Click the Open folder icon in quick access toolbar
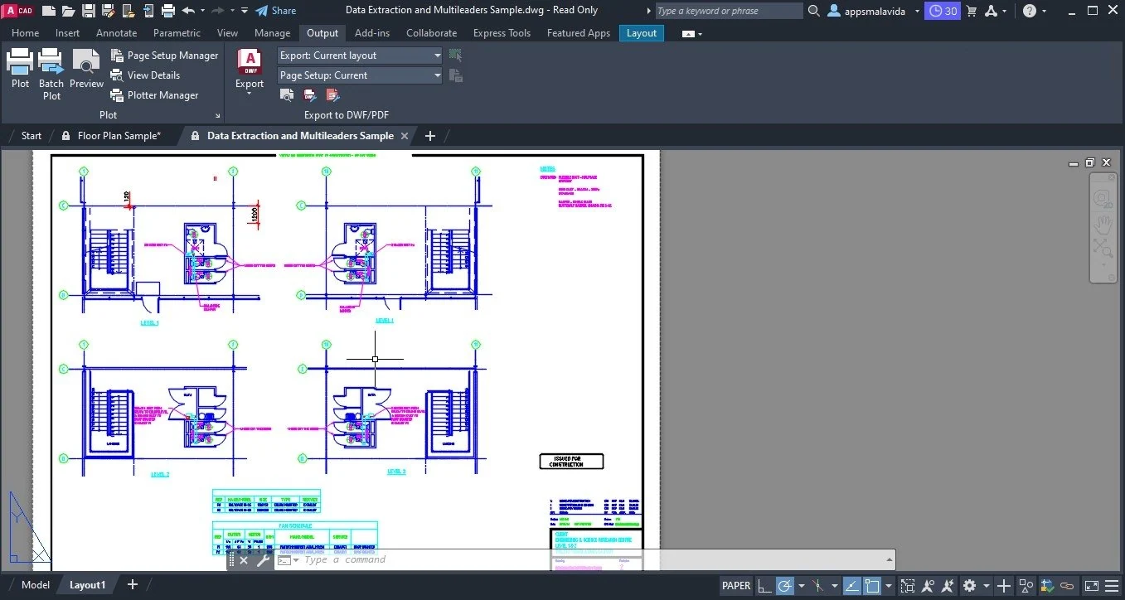The image size is (1125, 600). [x=69, y=11]
